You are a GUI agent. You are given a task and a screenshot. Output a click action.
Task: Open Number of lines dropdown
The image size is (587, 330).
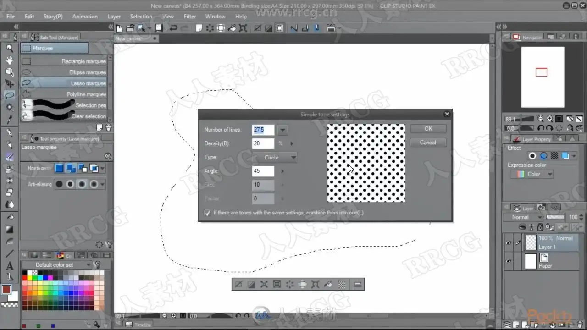(282, 130)
